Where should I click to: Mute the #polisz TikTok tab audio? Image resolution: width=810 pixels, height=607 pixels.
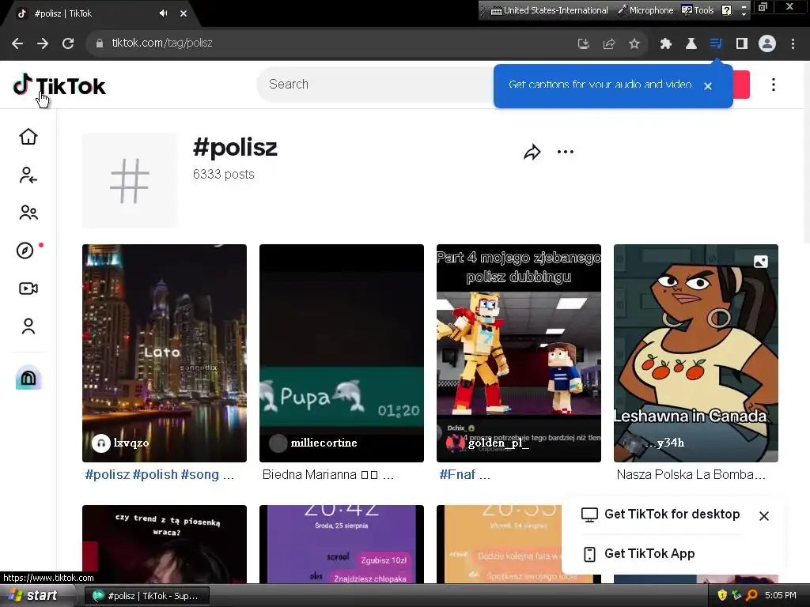[x=164, y=13]
